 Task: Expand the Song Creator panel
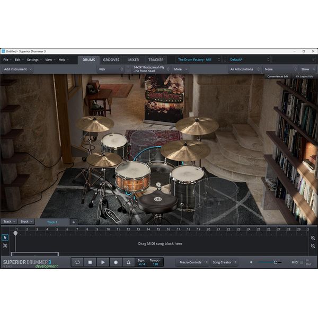(x=224, y=262)
